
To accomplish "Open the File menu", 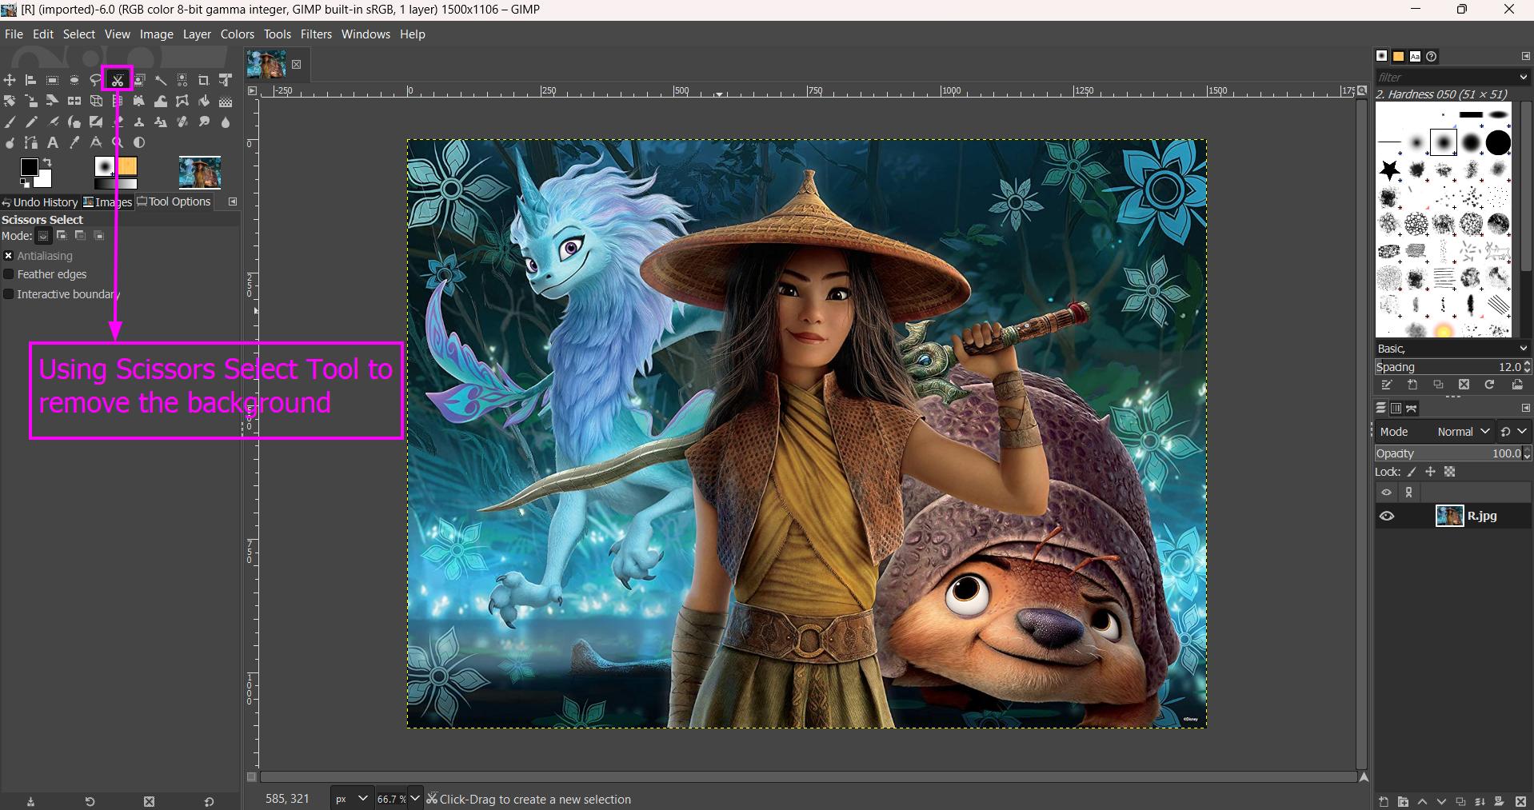I will point(14,34).
